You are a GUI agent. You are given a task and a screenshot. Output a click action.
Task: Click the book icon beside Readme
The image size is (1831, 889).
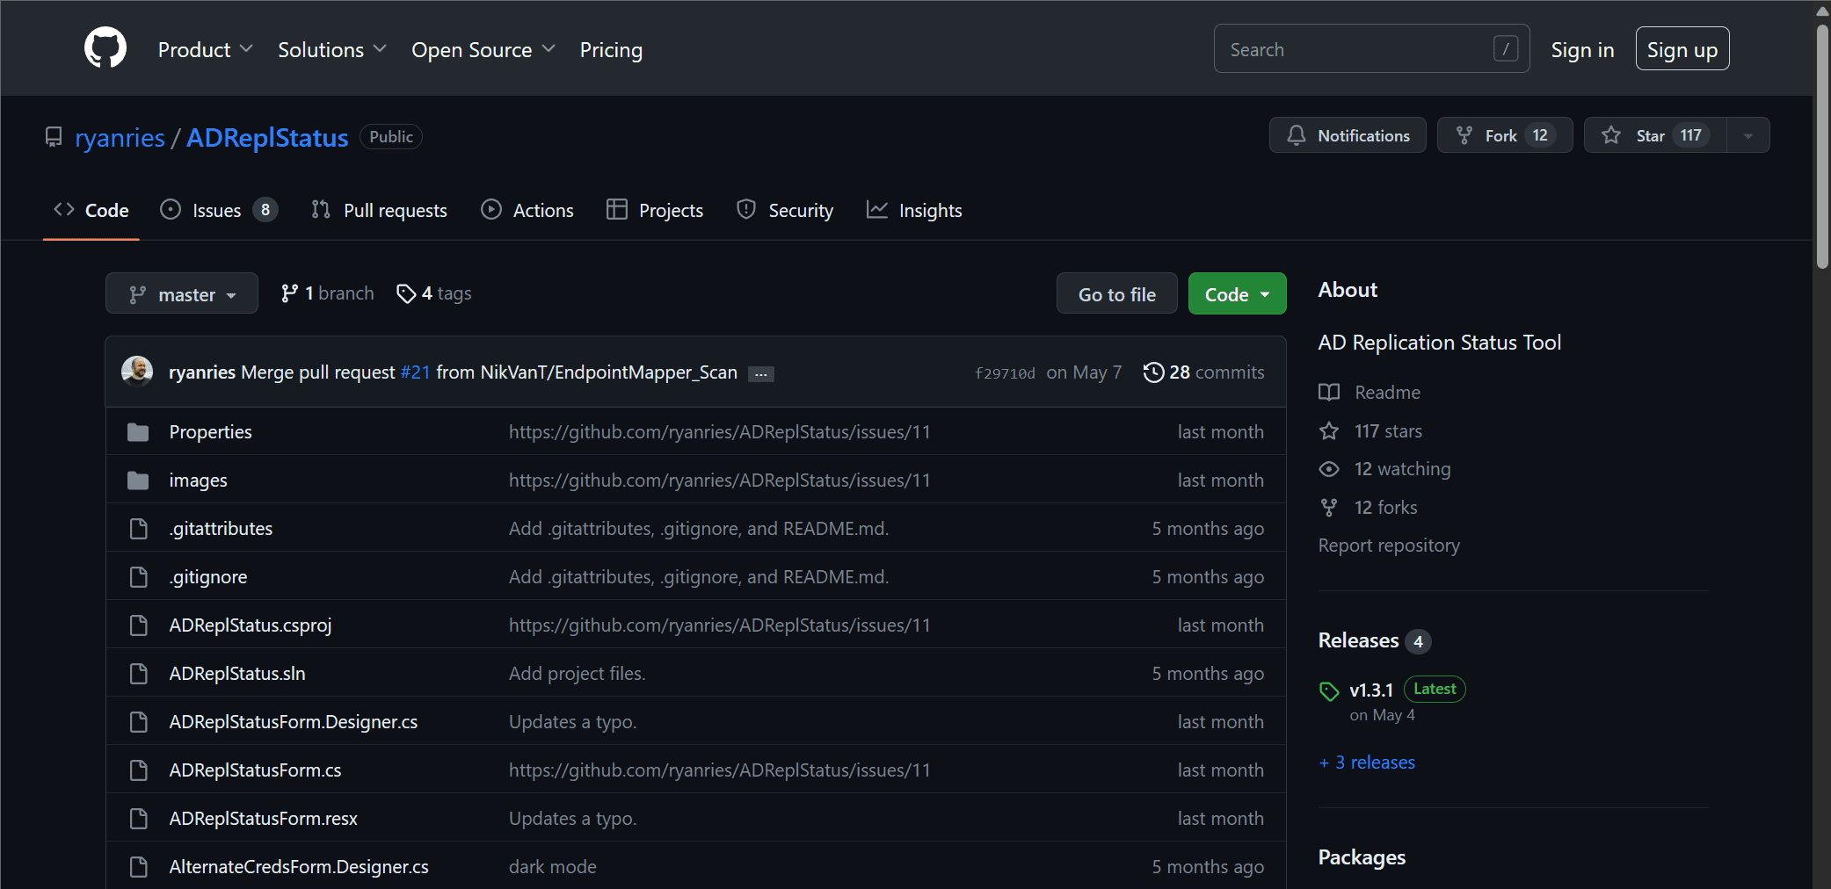[1329, 393]
